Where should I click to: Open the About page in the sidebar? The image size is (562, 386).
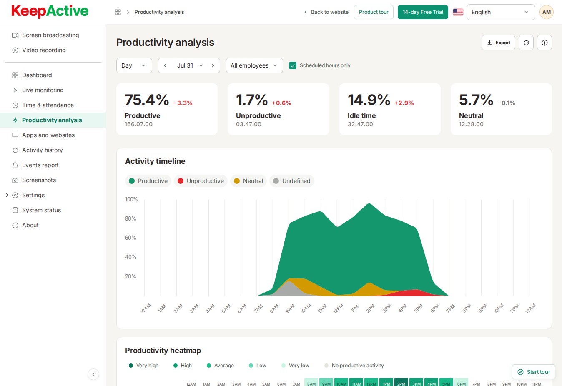53,225
